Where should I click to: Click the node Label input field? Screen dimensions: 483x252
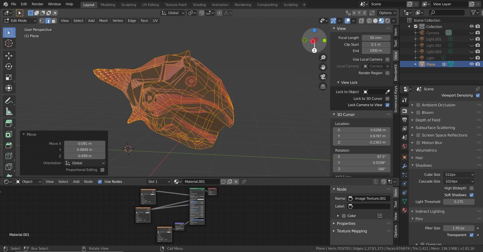369,206
